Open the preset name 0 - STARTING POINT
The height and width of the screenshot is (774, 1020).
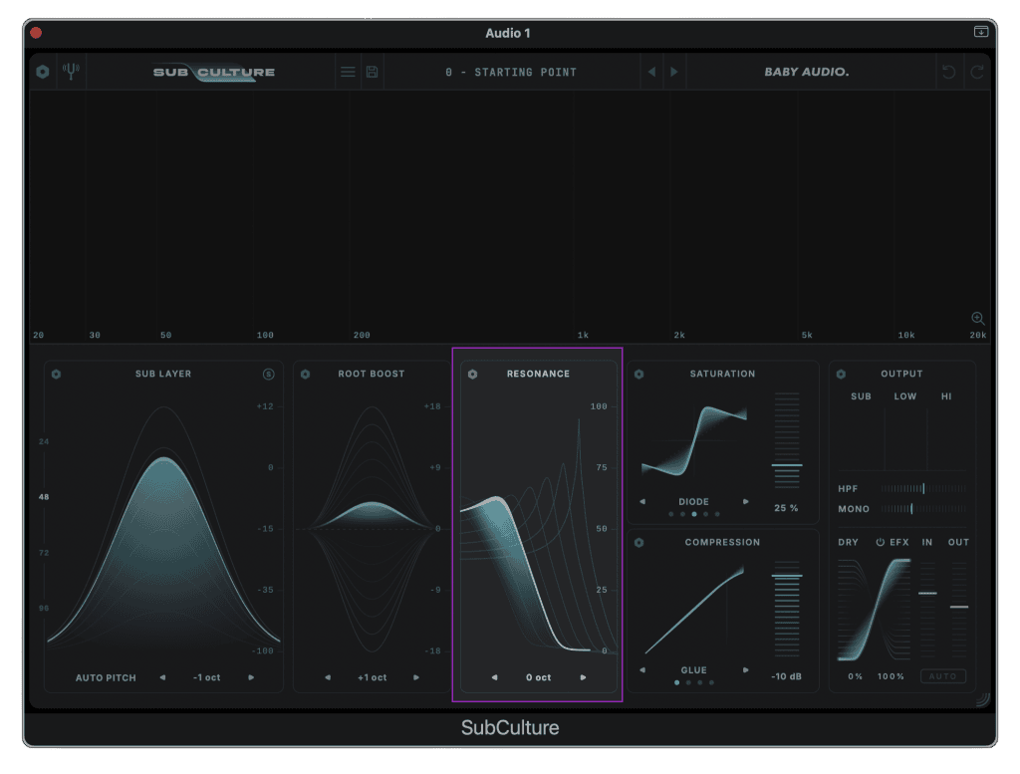click(511, 72)
